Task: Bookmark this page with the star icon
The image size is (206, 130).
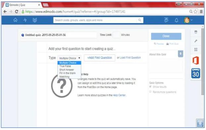Action: pos(195,12)
